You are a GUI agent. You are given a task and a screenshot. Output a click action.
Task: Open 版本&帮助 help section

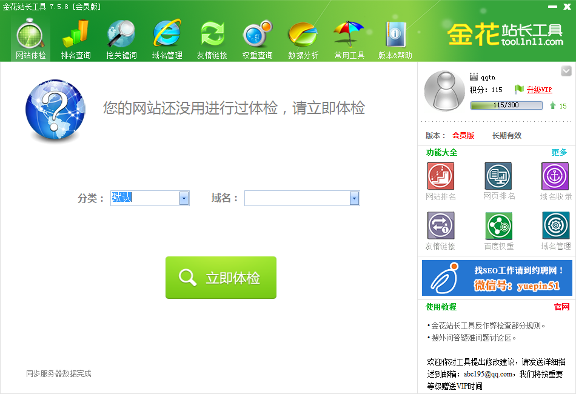click(395, 39)
